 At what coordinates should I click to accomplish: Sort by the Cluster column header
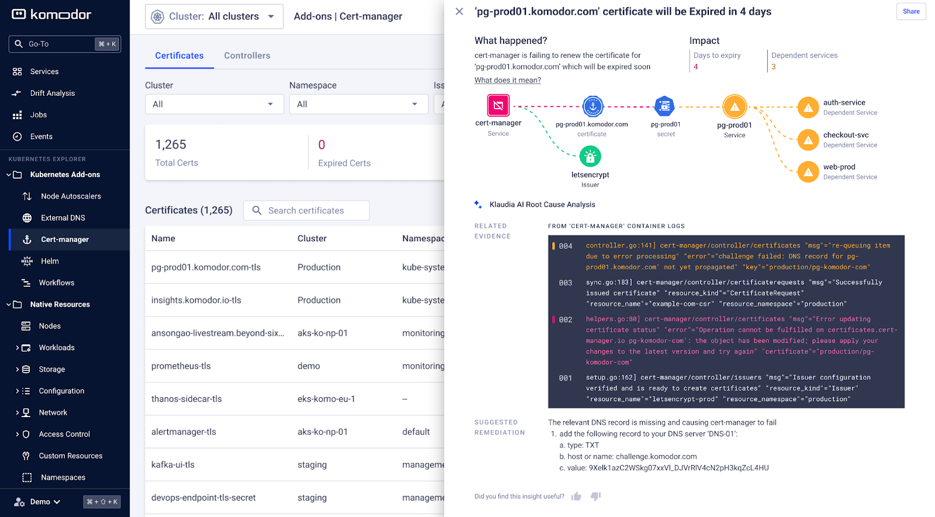point(312,238)
